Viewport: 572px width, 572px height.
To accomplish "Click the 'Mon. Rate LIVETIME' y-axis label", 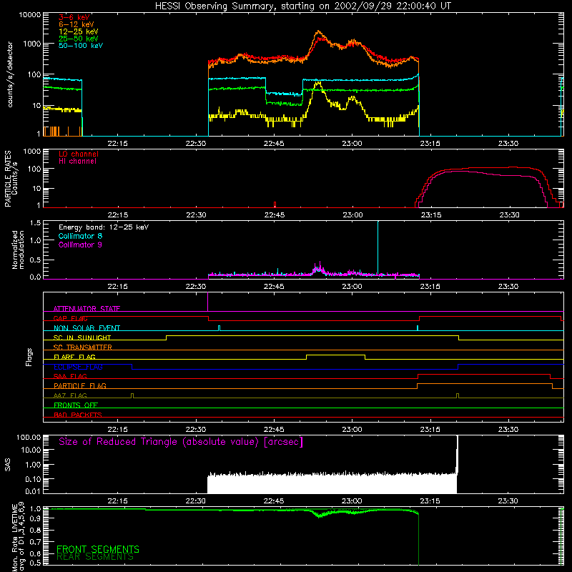I will click(14, 536).
